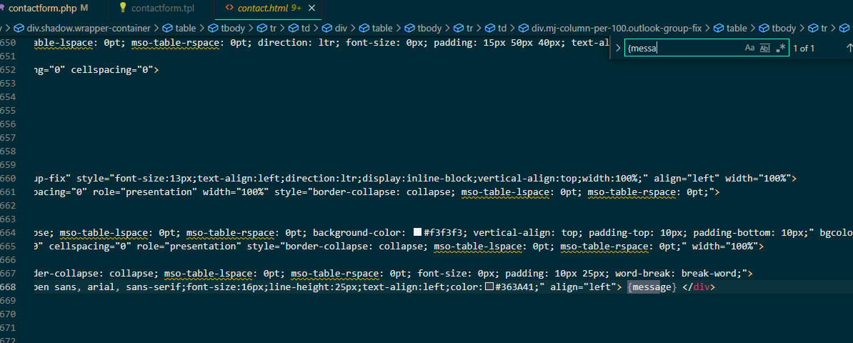This screenshot has width=853, height=343.
Task: Click the #f3f3f3 color swatch
Action: (418, 232)
